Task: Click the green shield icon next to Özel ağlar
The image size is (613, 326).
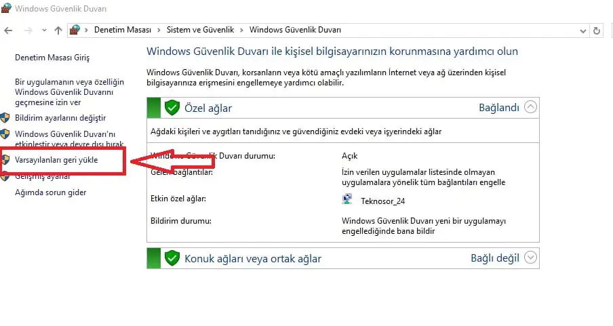Action: pos(172,108)
